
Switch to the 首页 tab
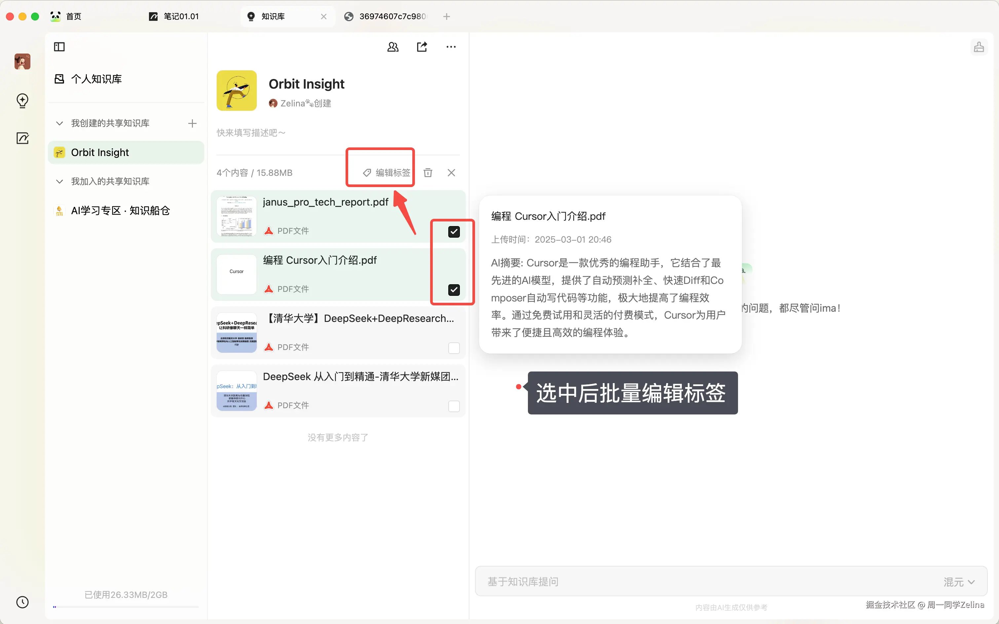[x=73, y=17]
